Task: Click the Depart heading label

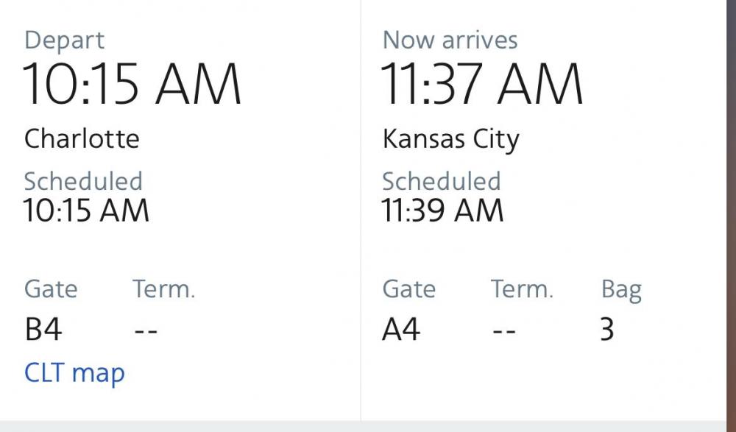Action: [65, 40]
